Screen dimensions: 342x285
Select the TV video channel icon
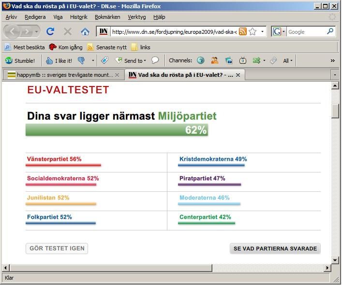pos(243,60)
